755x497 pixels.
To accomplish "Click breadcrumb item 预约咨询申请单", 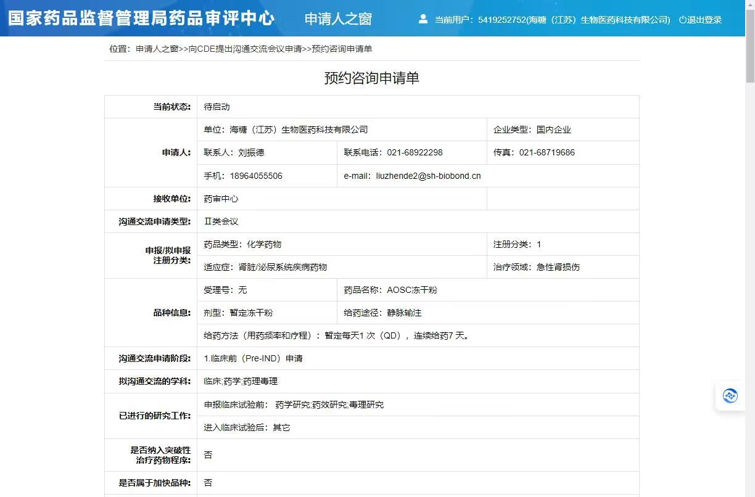I will point(342,49).
